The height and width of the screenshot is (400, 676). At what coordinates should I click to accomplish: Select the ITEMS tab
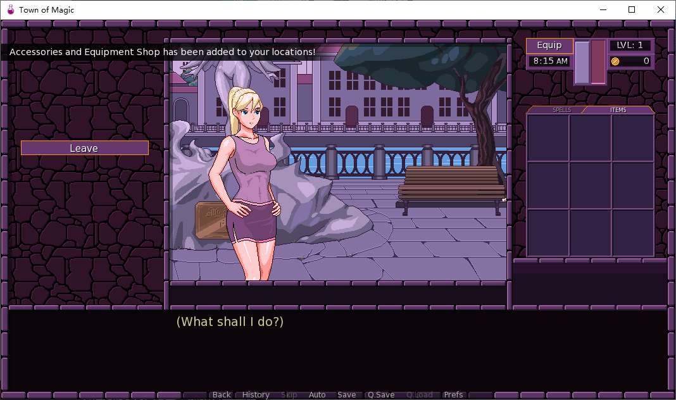pos(618,110)
